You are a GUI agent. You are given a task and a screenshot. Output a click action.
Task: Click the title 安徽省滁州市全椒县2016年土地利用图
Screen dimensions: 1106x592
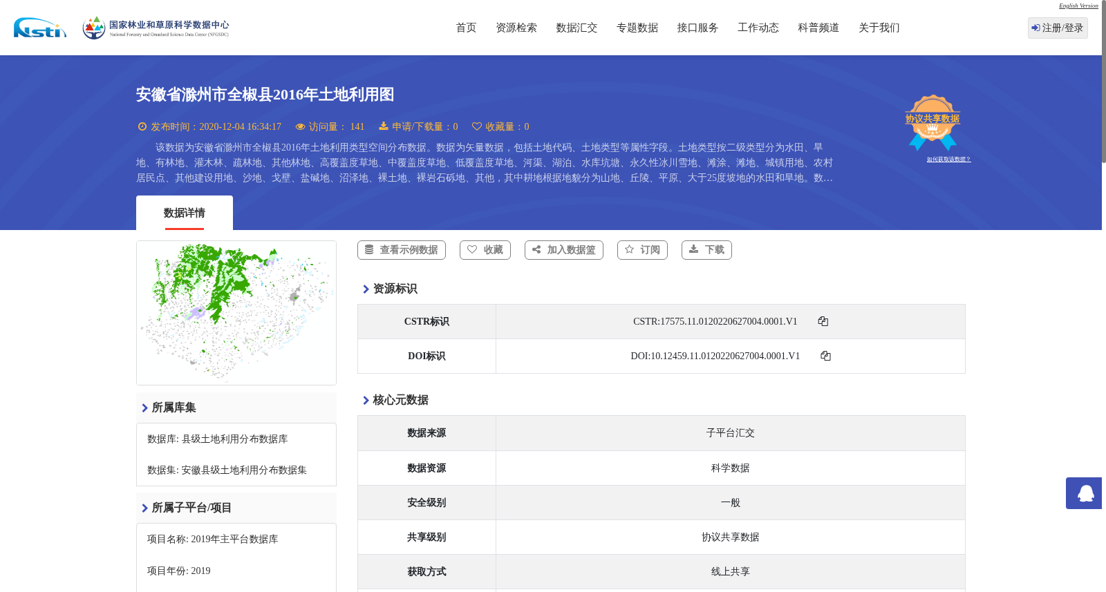[x=265, y=95]
